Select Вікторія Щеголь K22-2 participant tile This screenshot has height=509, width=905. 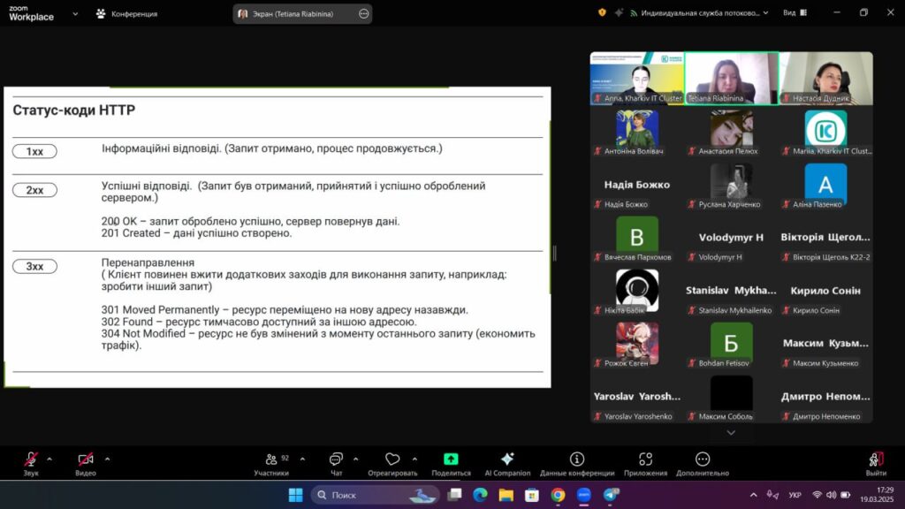[826, 238]
